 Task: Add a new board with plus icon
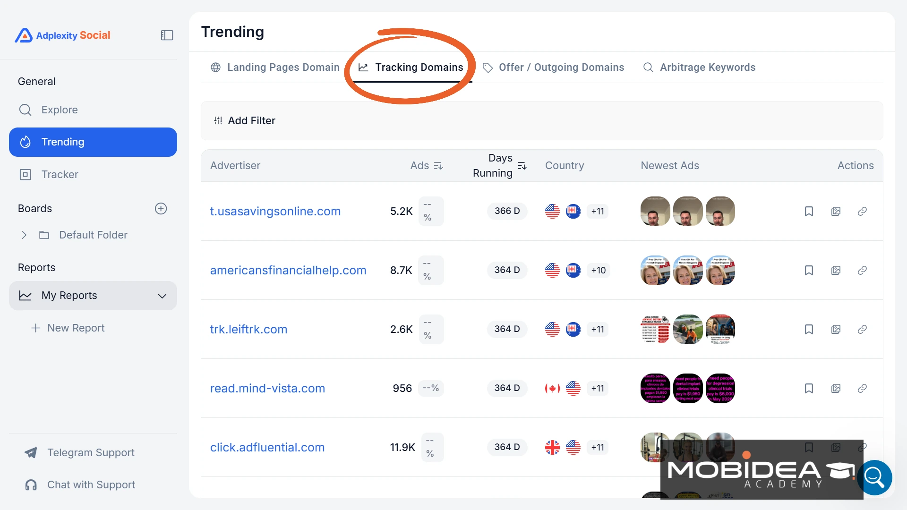click(161, 209)
